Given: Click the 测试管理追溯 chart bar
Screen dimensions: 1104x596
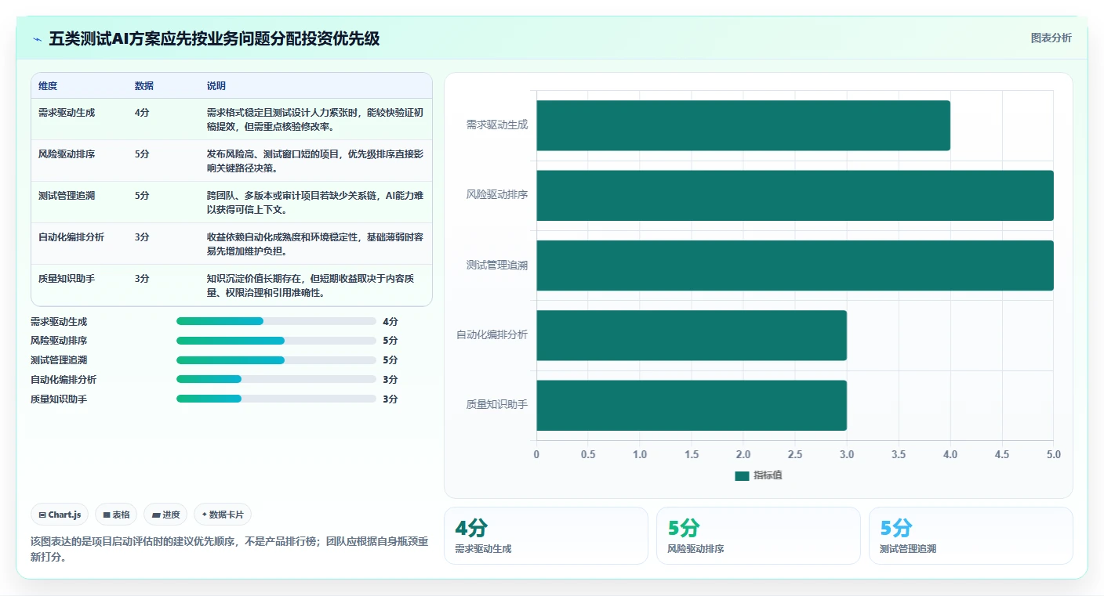Looking at the screenshot, I should click(795, 265).
